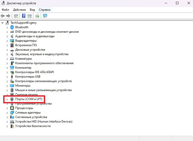Click the Сетевые адаптеры network icon
193x141 pixels.
(x=12, y=113)
